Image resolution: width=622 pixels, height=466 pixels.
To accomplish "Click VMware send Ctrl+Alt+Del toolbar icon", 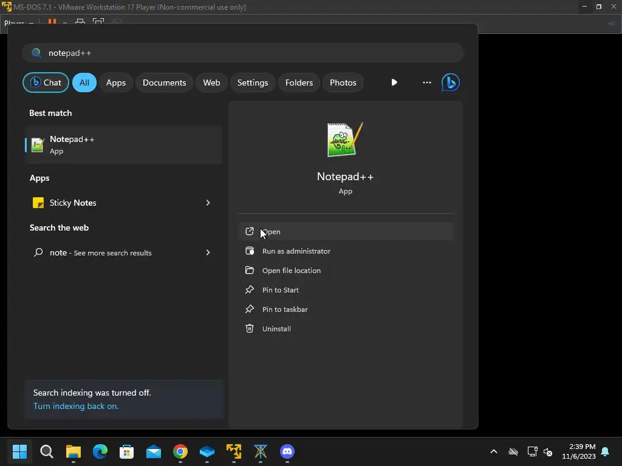I will [80, 21].
